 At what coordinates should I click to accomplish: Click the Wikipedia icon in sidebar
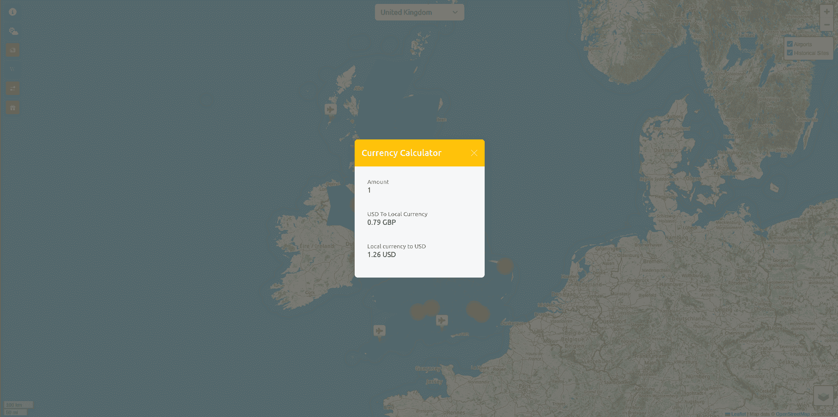tap(13, 69)
